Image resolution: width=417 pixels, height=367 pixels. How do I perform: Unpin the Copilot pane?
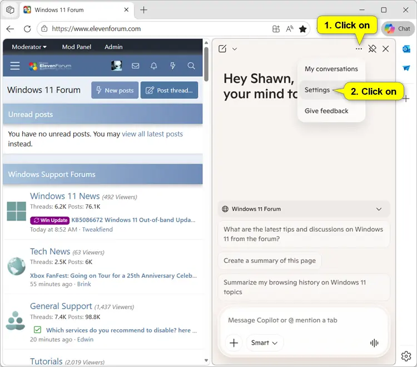tap(373, 49)
